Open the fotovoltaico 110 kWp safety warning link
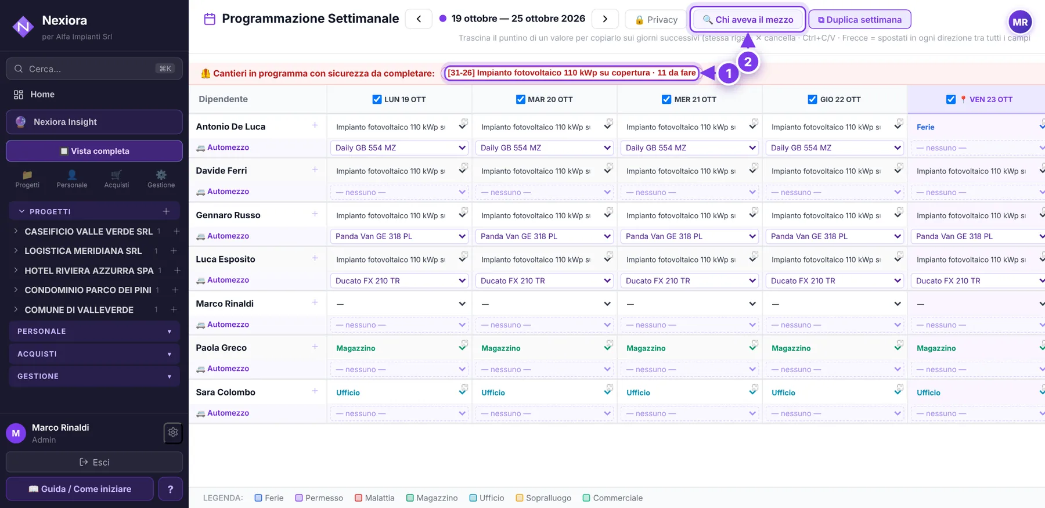Image resolution: width=1045 pixels, height=508 pixels. pos(571,73)
